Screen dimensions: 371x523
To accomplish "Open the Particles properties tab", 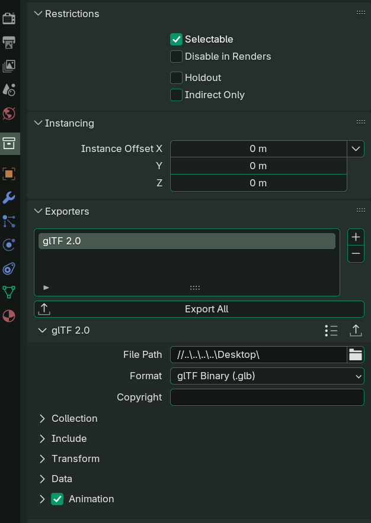I will click(9, 221).
